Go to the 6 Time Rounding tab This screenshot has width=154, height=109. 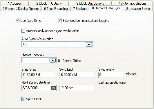click(x=56, y=8)
